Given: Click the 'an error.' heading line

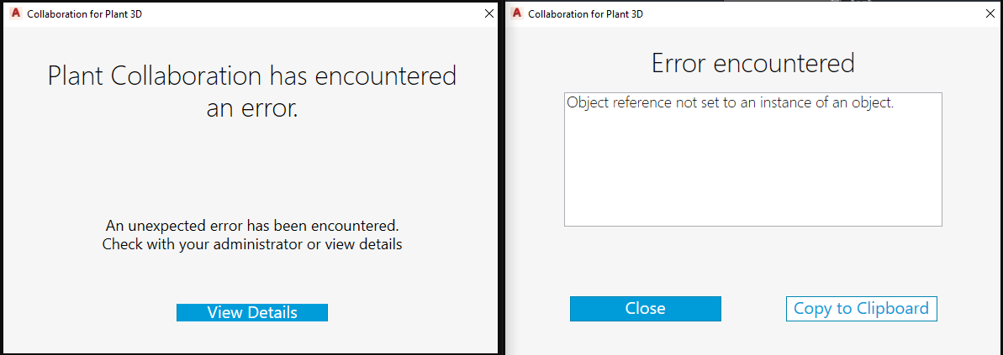Looking at the screenshot, I should 251,107.
